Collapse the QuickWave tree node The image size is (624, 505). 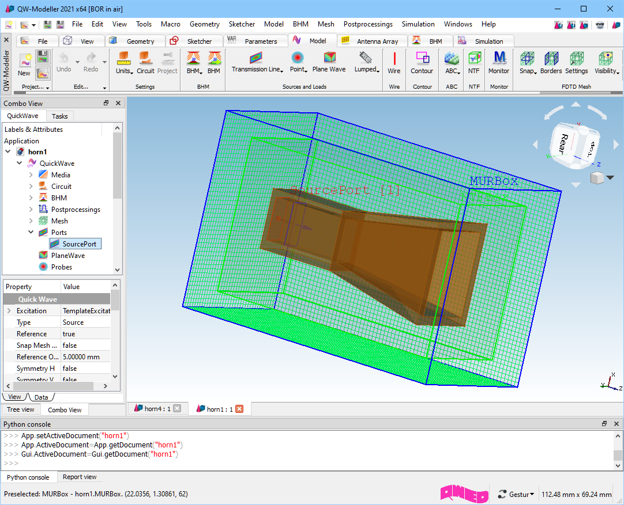click(20, 164)
